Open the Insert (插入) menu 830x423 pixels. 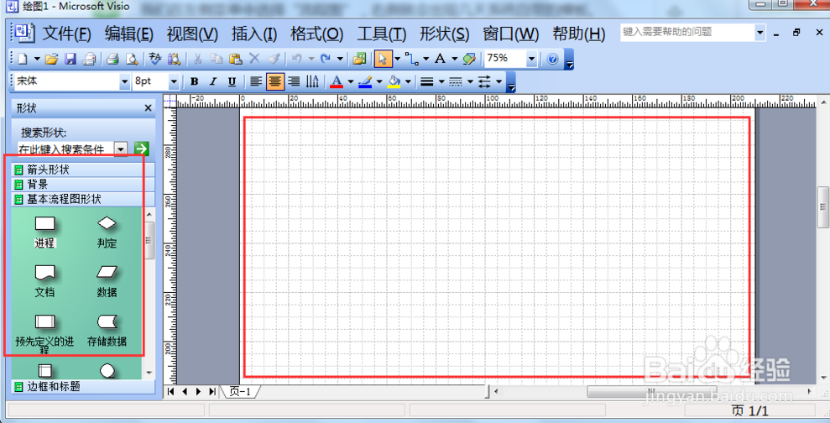point(254,34)
